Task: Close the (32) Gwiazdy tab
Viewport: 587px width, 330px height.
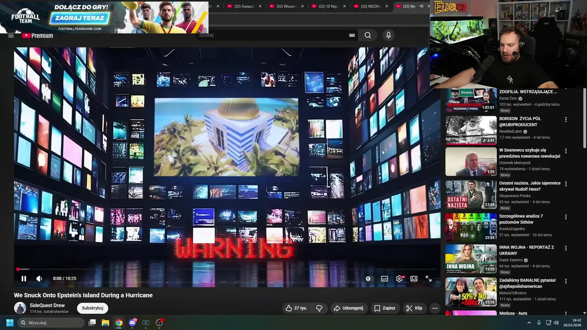Action: pyautogui.click(x=260, y=6)
